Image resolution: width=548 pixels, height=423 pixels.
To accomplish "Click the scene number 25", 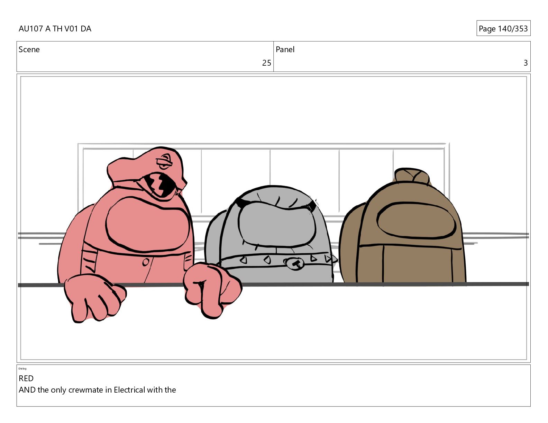I will [x=266, y=63].
